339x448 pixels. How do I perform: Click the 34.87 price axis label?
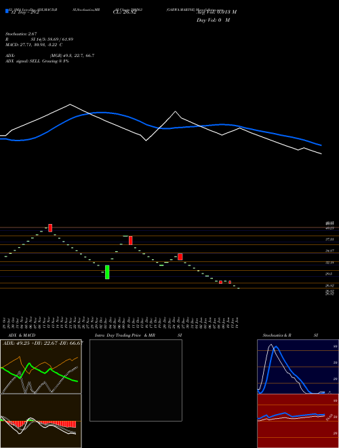(330, 251)
